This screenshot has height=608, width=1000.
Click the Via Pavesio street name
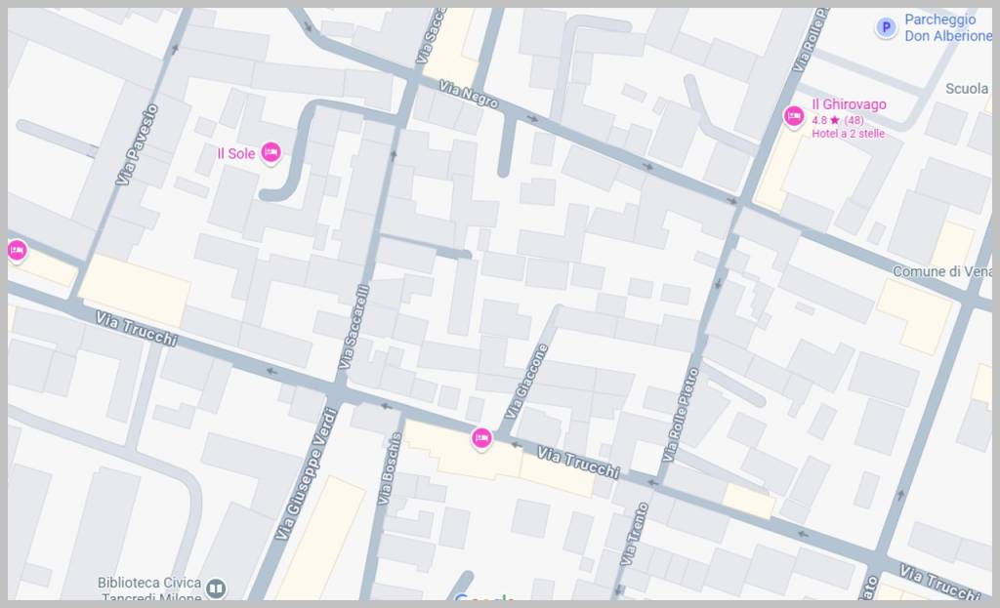[136, 144]
